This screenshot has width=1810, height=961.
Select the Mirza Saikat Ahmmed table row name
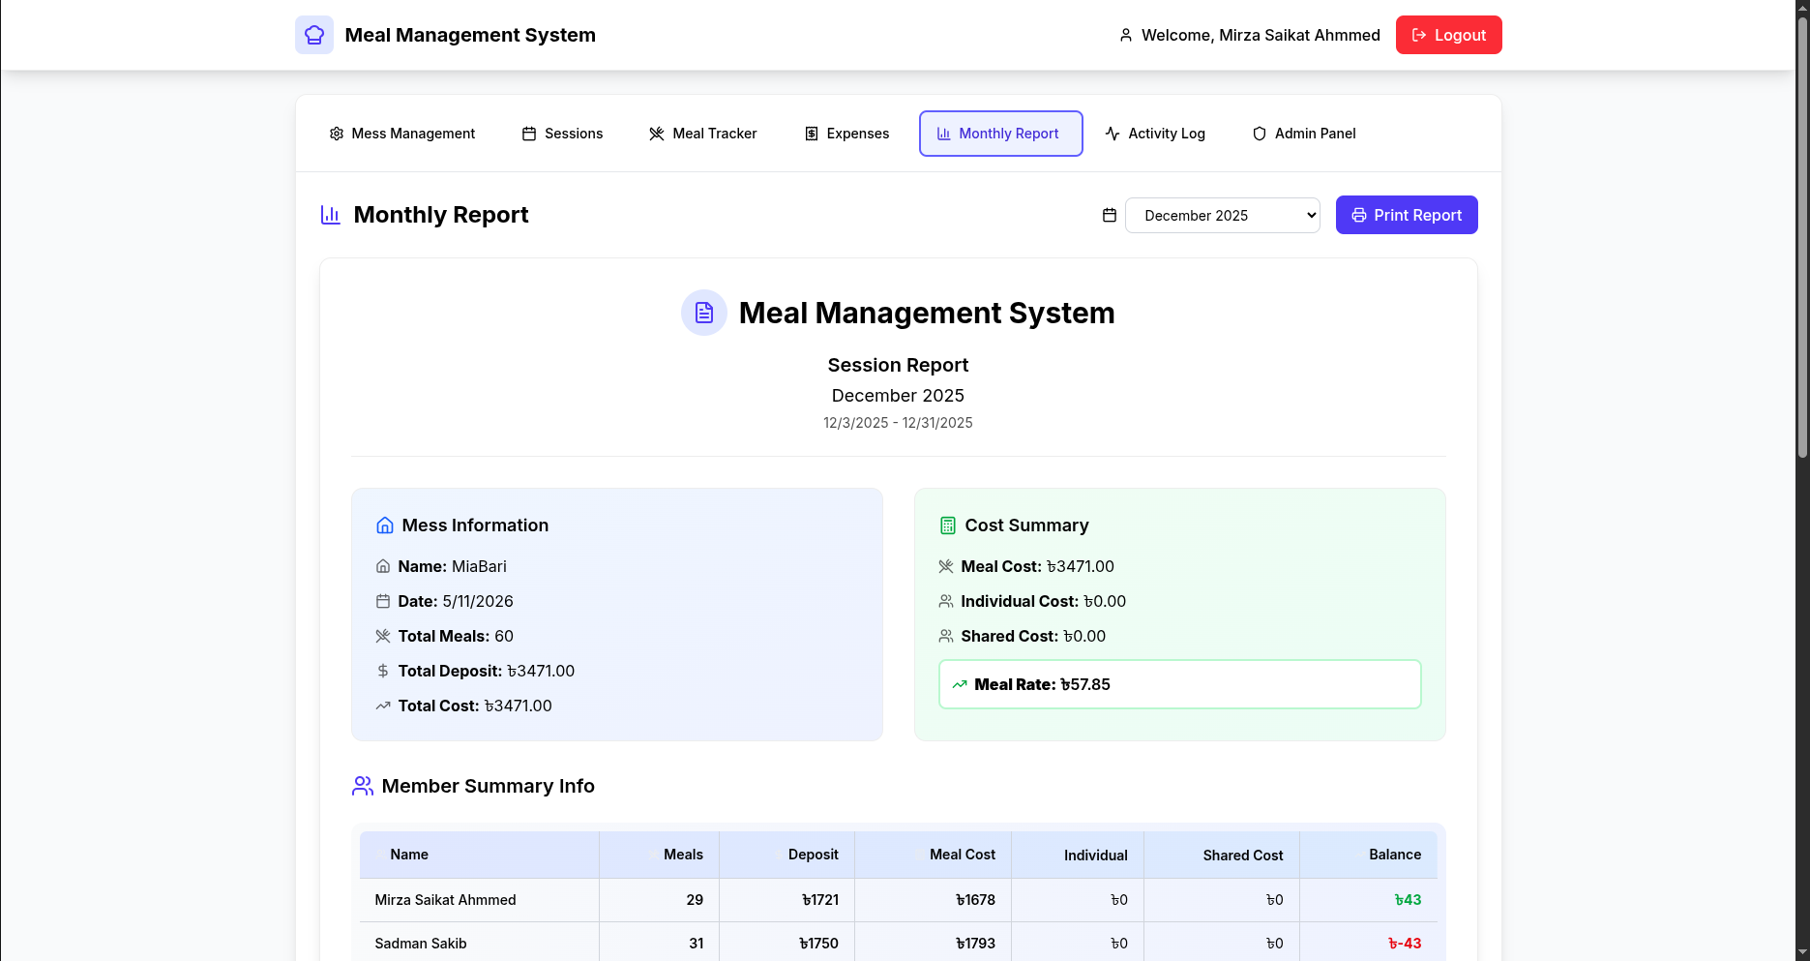click(445, 900)
